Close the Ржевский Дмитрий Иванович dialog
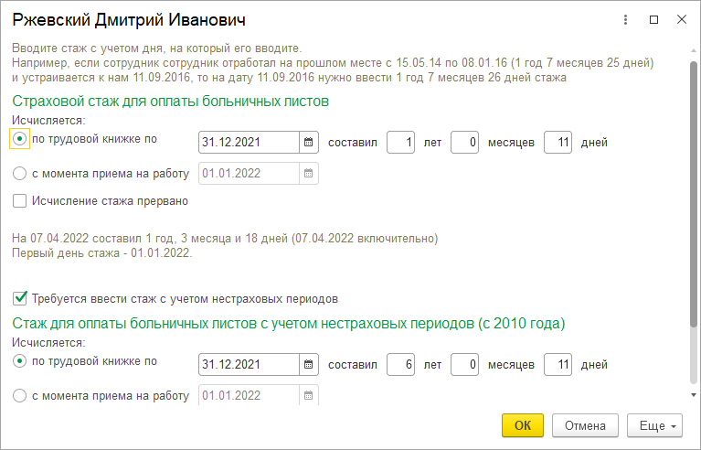The image size is (701, 450). 681,19
